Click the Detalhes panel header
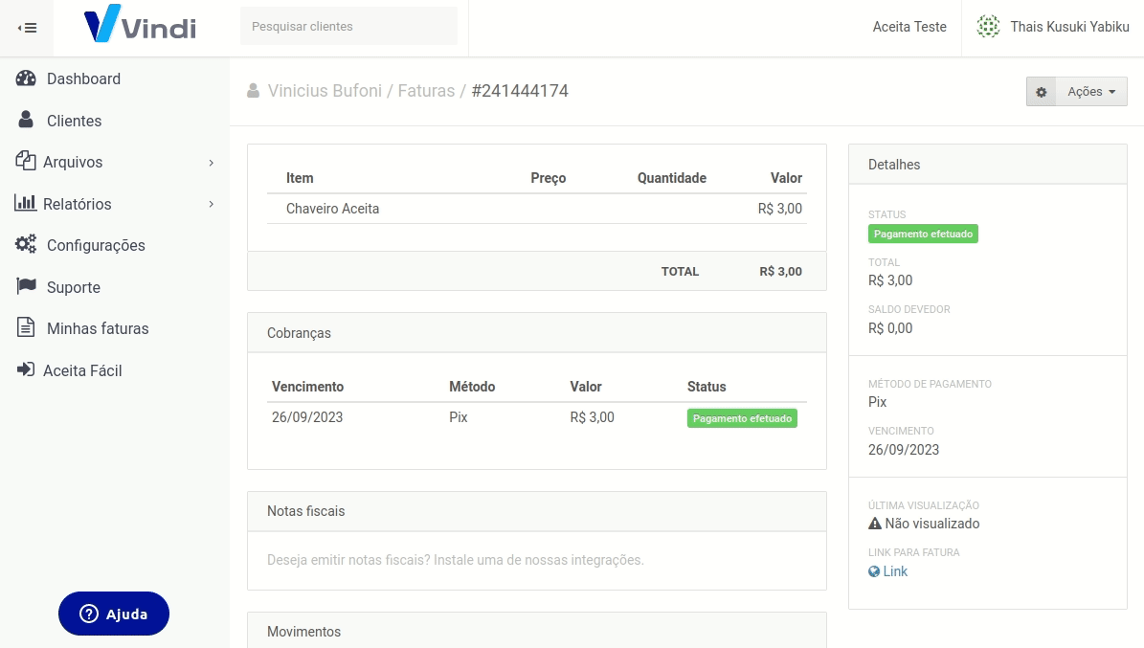The height and width of the screenshot is (648, 1144). (x=988, y=165)
